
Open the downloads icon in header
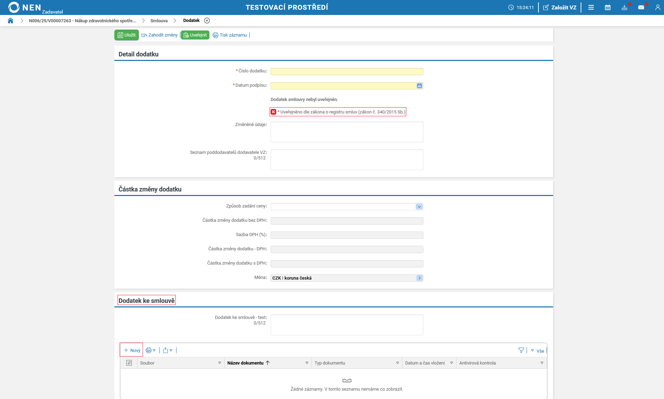pos(624,7)
